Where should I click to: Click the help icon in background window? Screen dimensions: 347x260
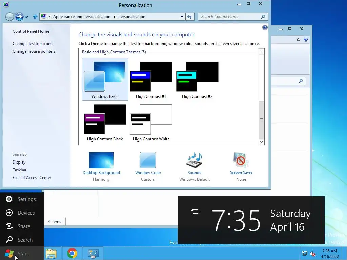tap(306, 39)
